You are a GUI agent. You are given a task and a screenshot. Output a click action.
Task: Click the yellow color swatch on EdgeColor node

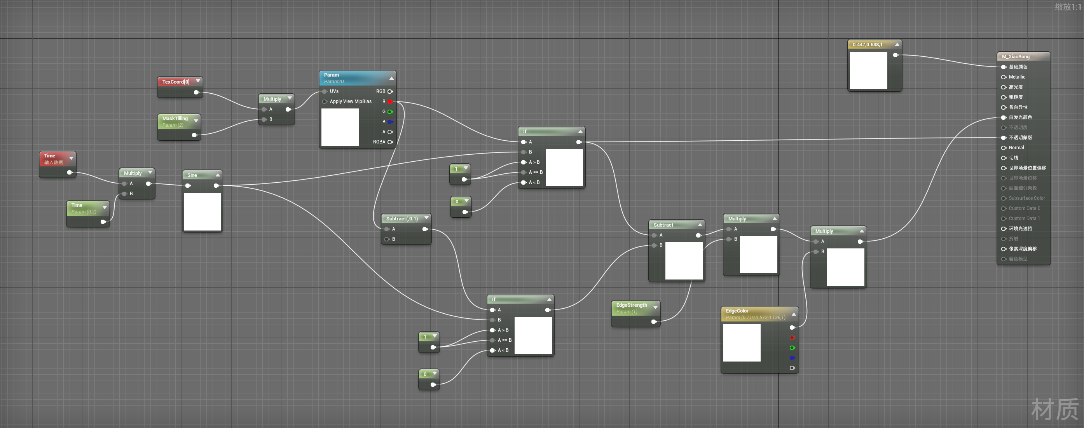[x=742, y=343]
